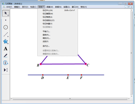Expand the Straightedge tool flyout triangle
The width and height of the screenshot is (135, 104).
[x=8, y=37]
